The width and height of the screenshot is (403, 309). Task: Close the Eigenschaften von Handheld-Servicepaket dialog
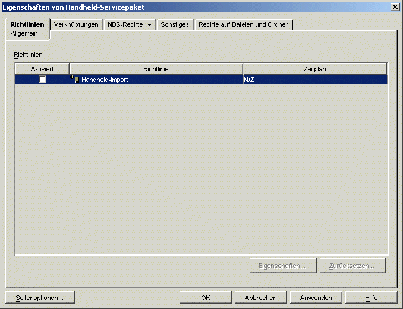point(395,7)
